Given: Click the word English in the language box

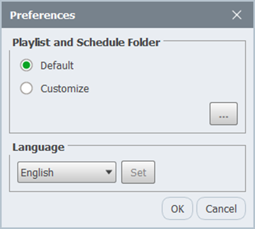Looking at the screenshot, I should click(x=37, y=172).
